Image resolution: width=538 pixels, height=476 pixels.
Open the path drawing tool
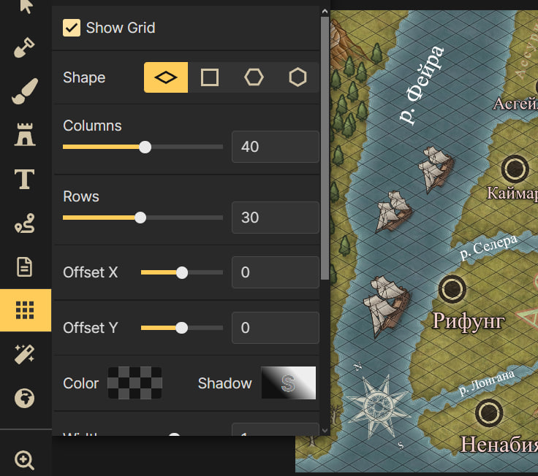click(25, 224)
